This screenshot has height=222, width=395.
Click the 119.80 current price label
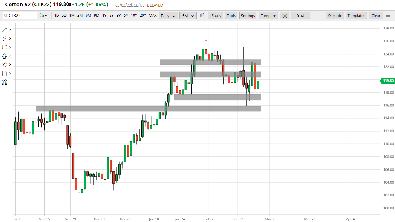click(x=387, y=81)
